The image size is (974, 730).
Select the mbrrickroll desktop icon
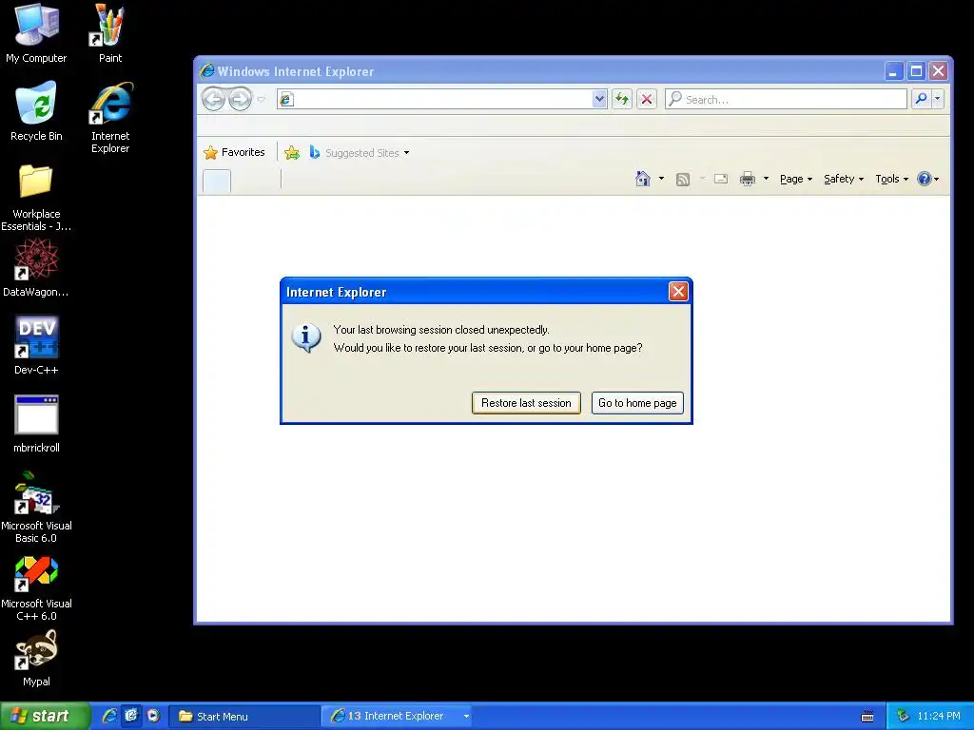click(x=36, y=423)
